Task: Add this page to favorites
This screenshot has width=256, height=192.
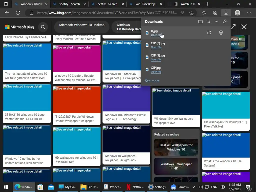Action: pyautogui.click(x=191, y=13)
